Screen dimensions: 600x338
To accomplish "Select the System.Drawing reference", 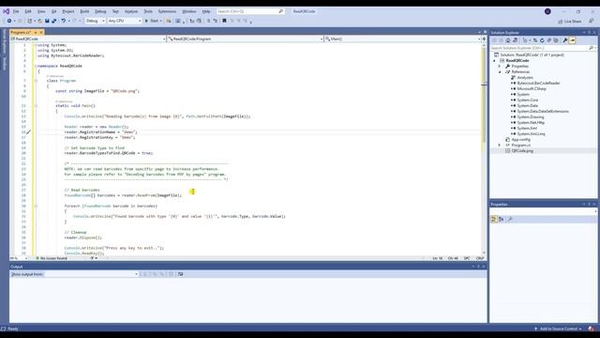I will (531, 116).
